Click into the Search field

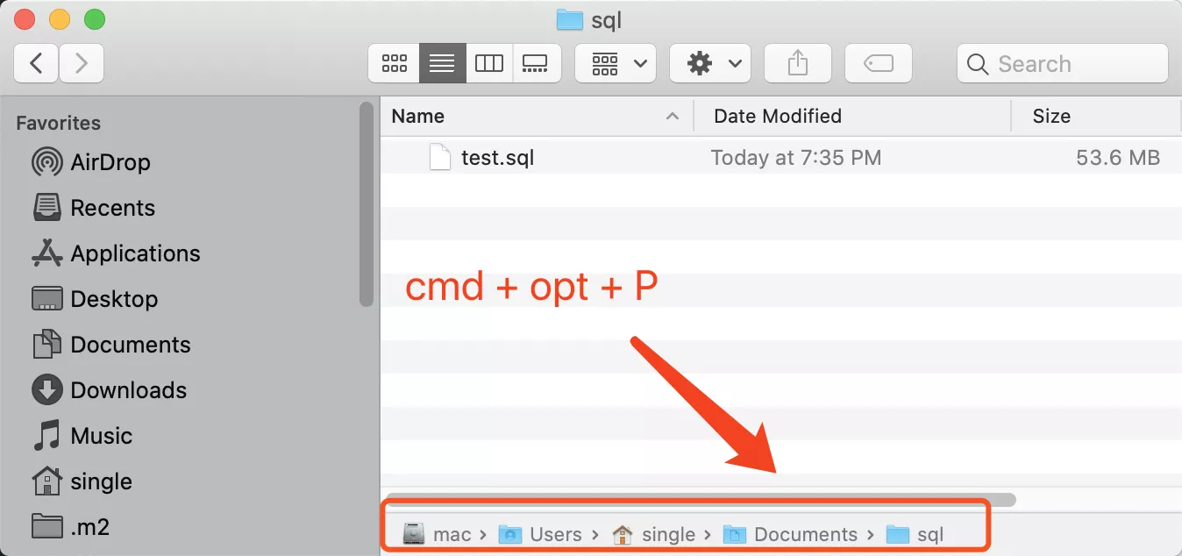(1063, 63)
